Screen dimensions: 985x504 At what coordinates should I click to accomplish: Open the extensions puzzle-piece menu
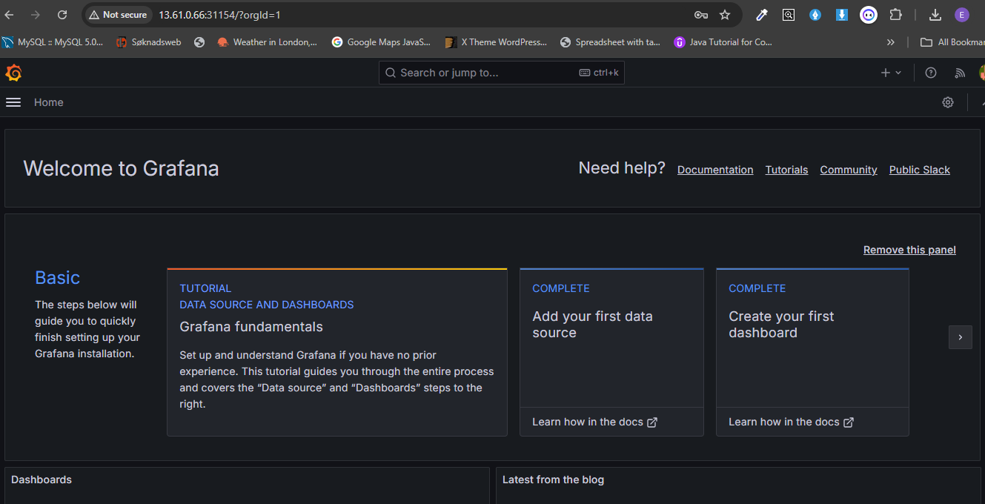click(895, 15)
